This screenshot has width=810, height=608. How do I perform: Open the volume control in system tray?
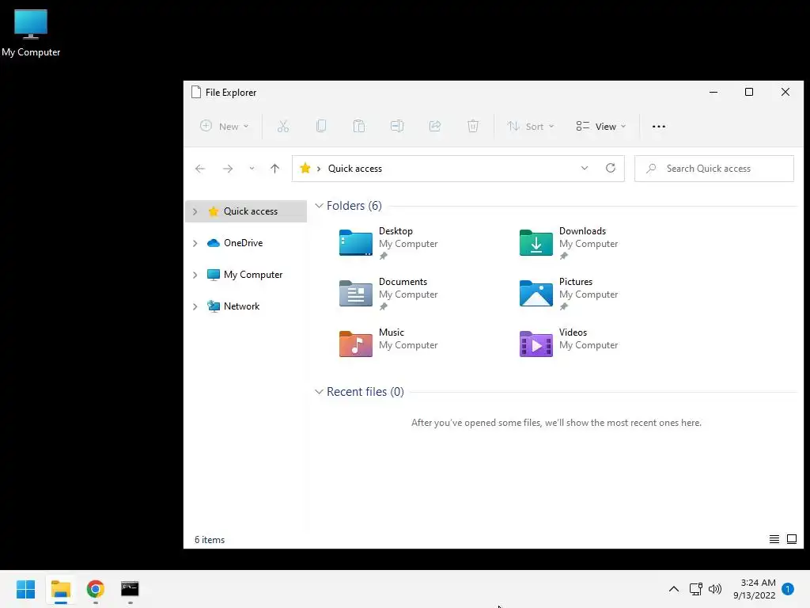tap(715, 589)
